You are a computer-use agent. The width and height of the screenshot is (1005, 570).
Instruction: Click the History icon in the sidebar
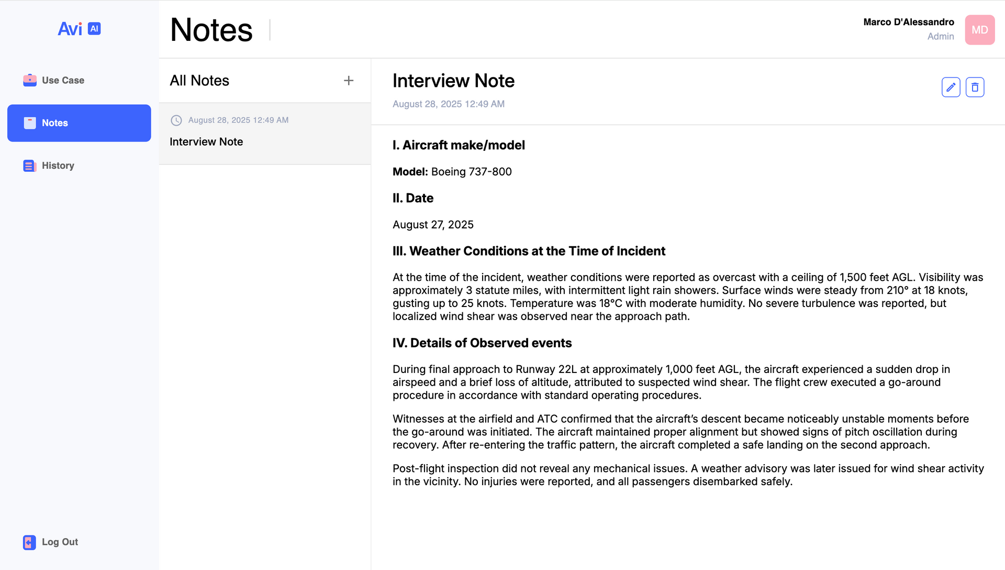coord(30,166)
